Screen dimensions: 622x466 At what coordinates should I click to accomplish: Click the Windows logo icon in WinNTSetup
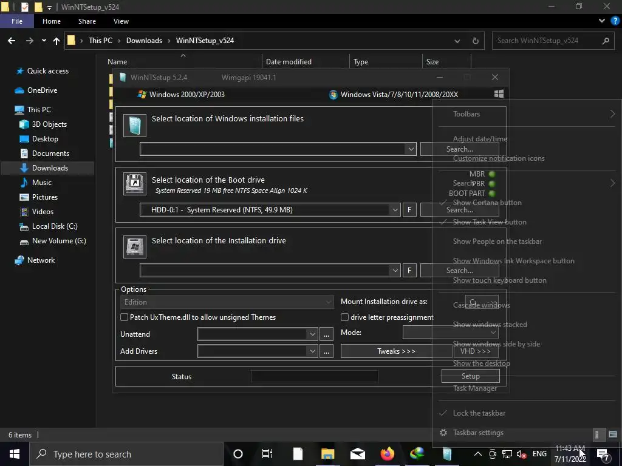pyautogui.click(x=499, y=94)
